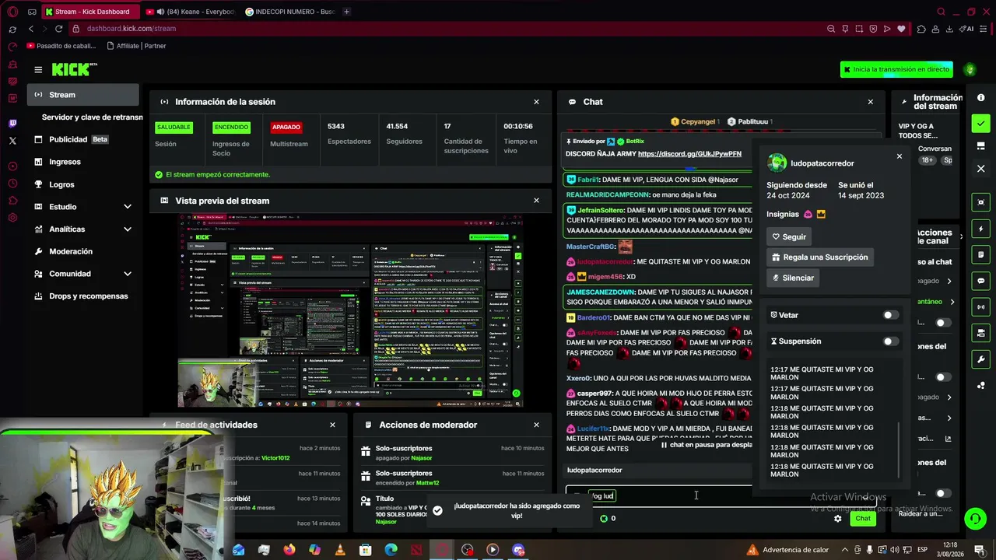Reload the page with the refresh button

click(x=58, y=29)
